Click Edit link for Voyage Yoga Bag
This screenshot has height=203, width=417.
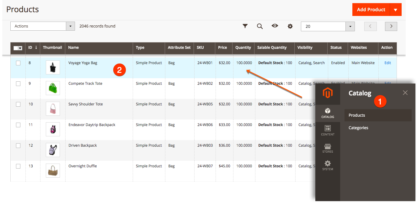point(388,63)
